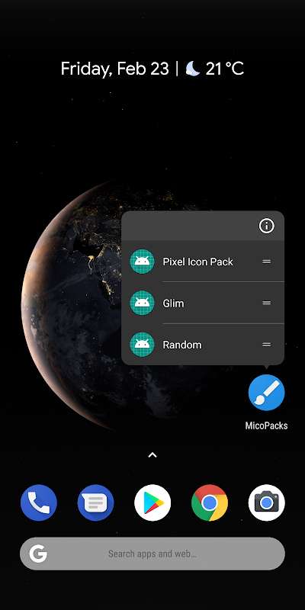305x610 pixels.
Task: Open the date Friday, Feb 23 widget
Action: point(115,69)
